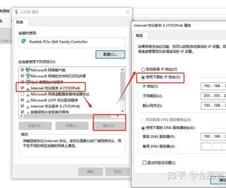Click the Microsoft LLDP 协议驱动程序 icon

(x=28, y=100)
